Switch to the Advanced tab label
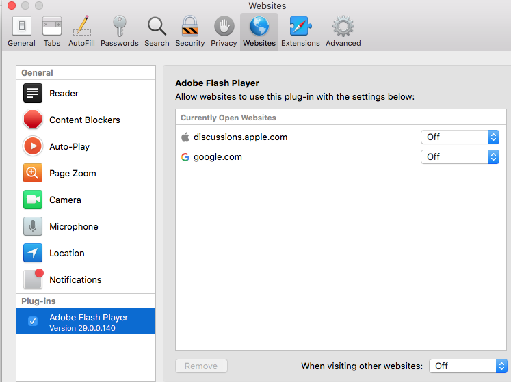The height and width of the screenshot is (382, 511). pyautogui.click(x=343, y=43)
